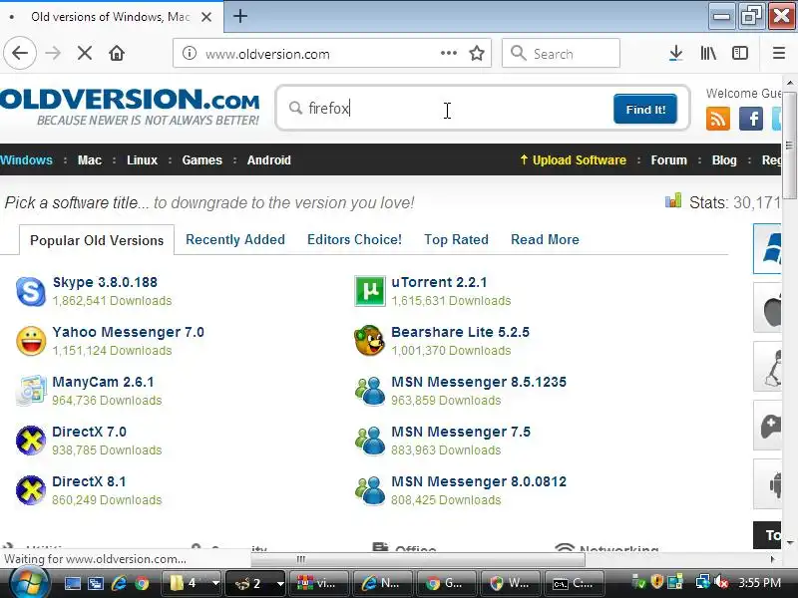The image size is (798, 598).
Task: Open the MSN Messenger 8.5.1235 link
Action: tap(479, 382)
